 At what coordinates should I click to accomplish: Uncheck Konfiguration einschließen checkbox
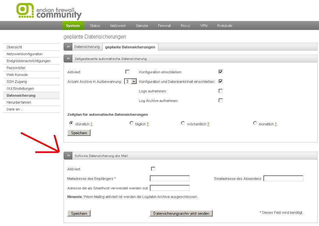coord(221,72)
